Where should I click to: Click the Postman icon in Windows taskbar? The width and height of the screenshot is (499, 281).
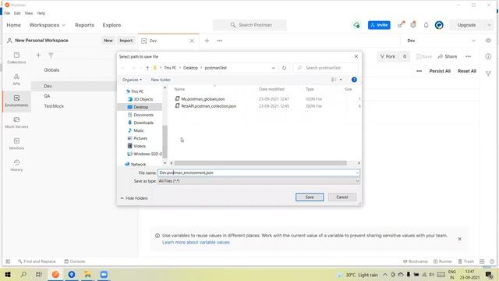point(55,274)
